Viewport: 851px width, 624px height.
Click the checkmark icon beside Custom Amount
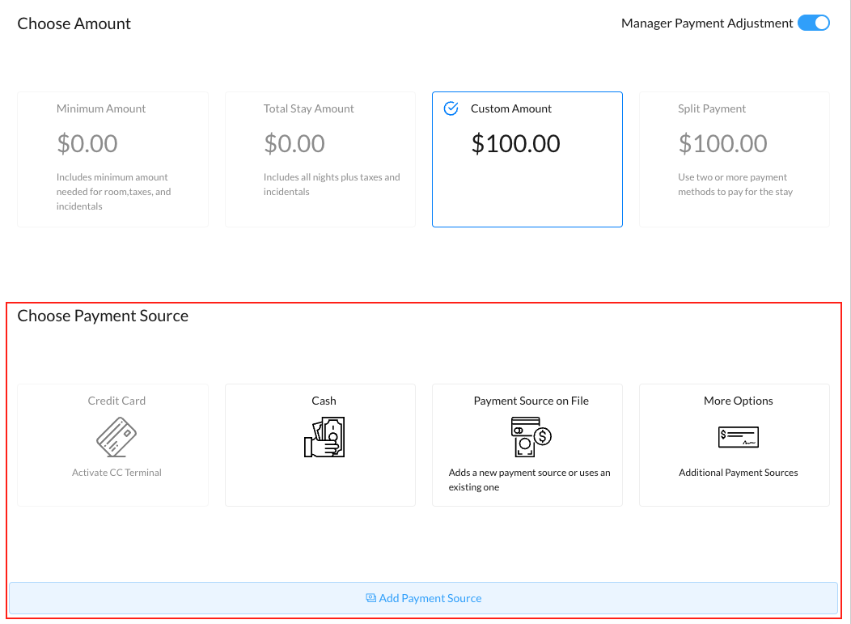pos(451,108)
